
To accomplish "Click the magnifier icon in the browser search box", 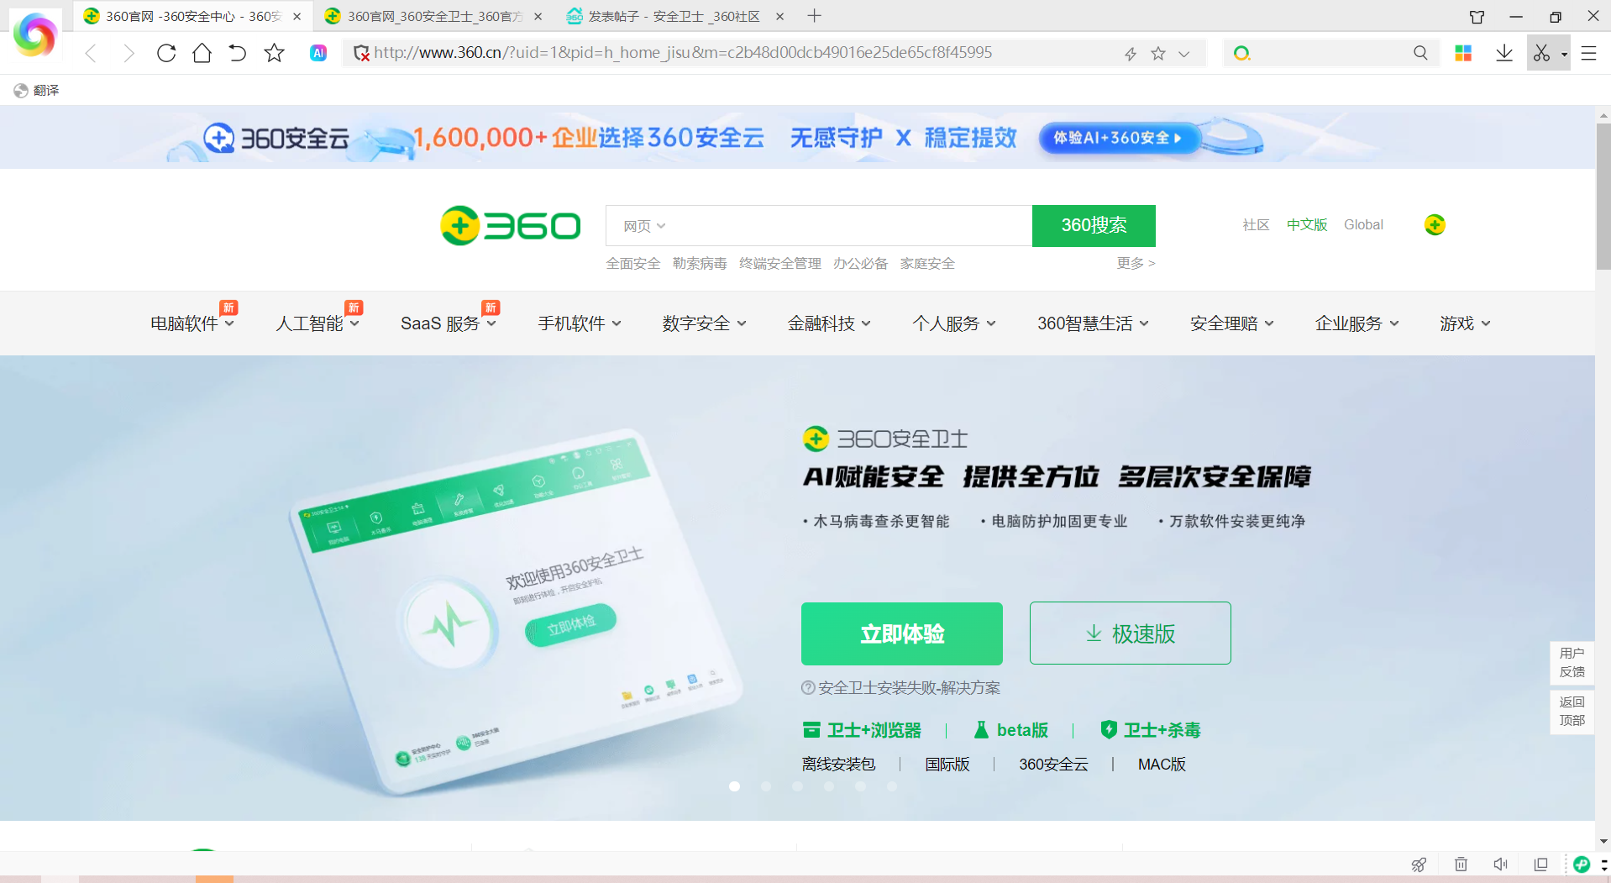I will (x=1420, y=53).
